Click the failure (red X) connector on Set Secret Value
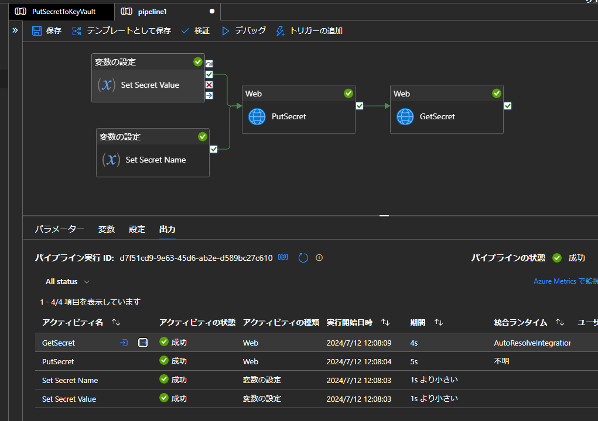 (209, 85)
